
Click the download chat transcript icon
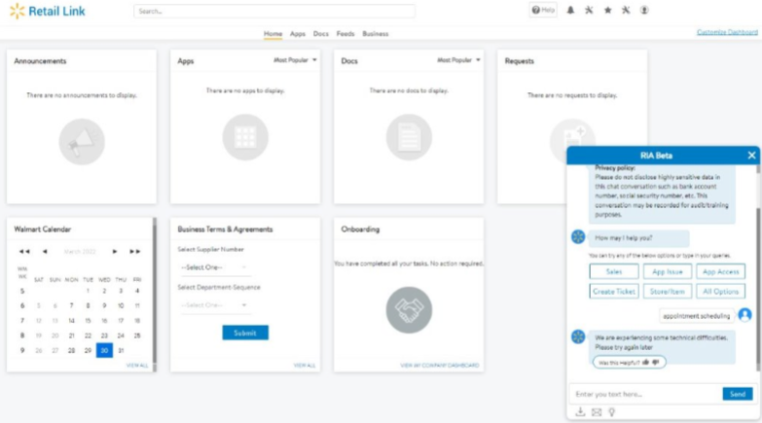(x=580, y=412)
